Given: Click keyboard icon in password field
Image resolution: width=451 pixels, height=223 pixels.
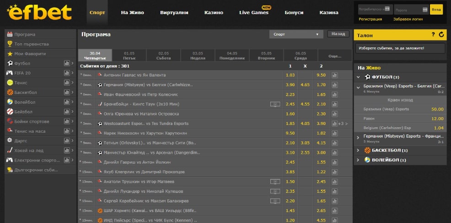Looking at the screenshot, I should pos(425,10).
